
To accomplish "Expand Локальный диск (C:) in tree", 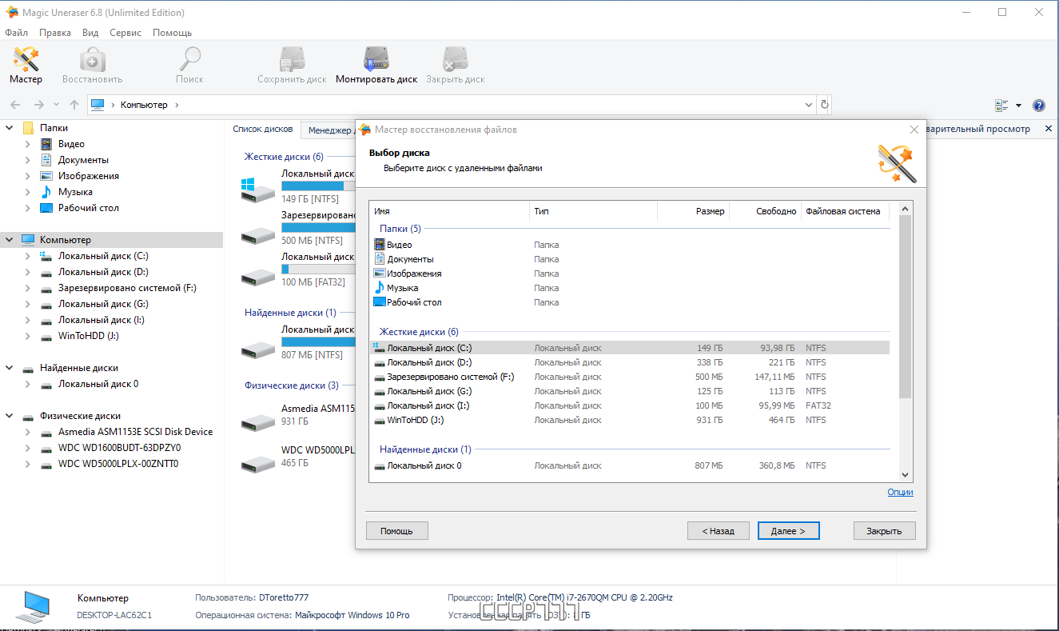I will click(x=28, y=256).
